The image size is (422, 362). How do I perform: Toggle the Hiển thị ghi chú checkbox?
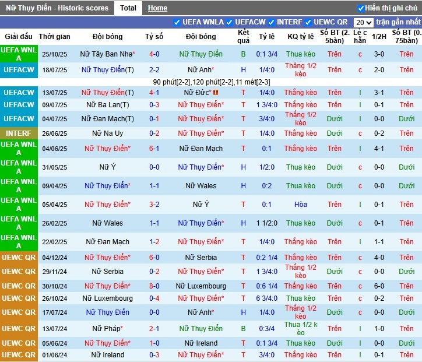[x=361, y=8]
